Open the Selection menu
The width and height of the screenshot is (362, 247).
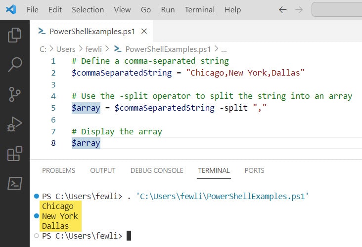88,10
